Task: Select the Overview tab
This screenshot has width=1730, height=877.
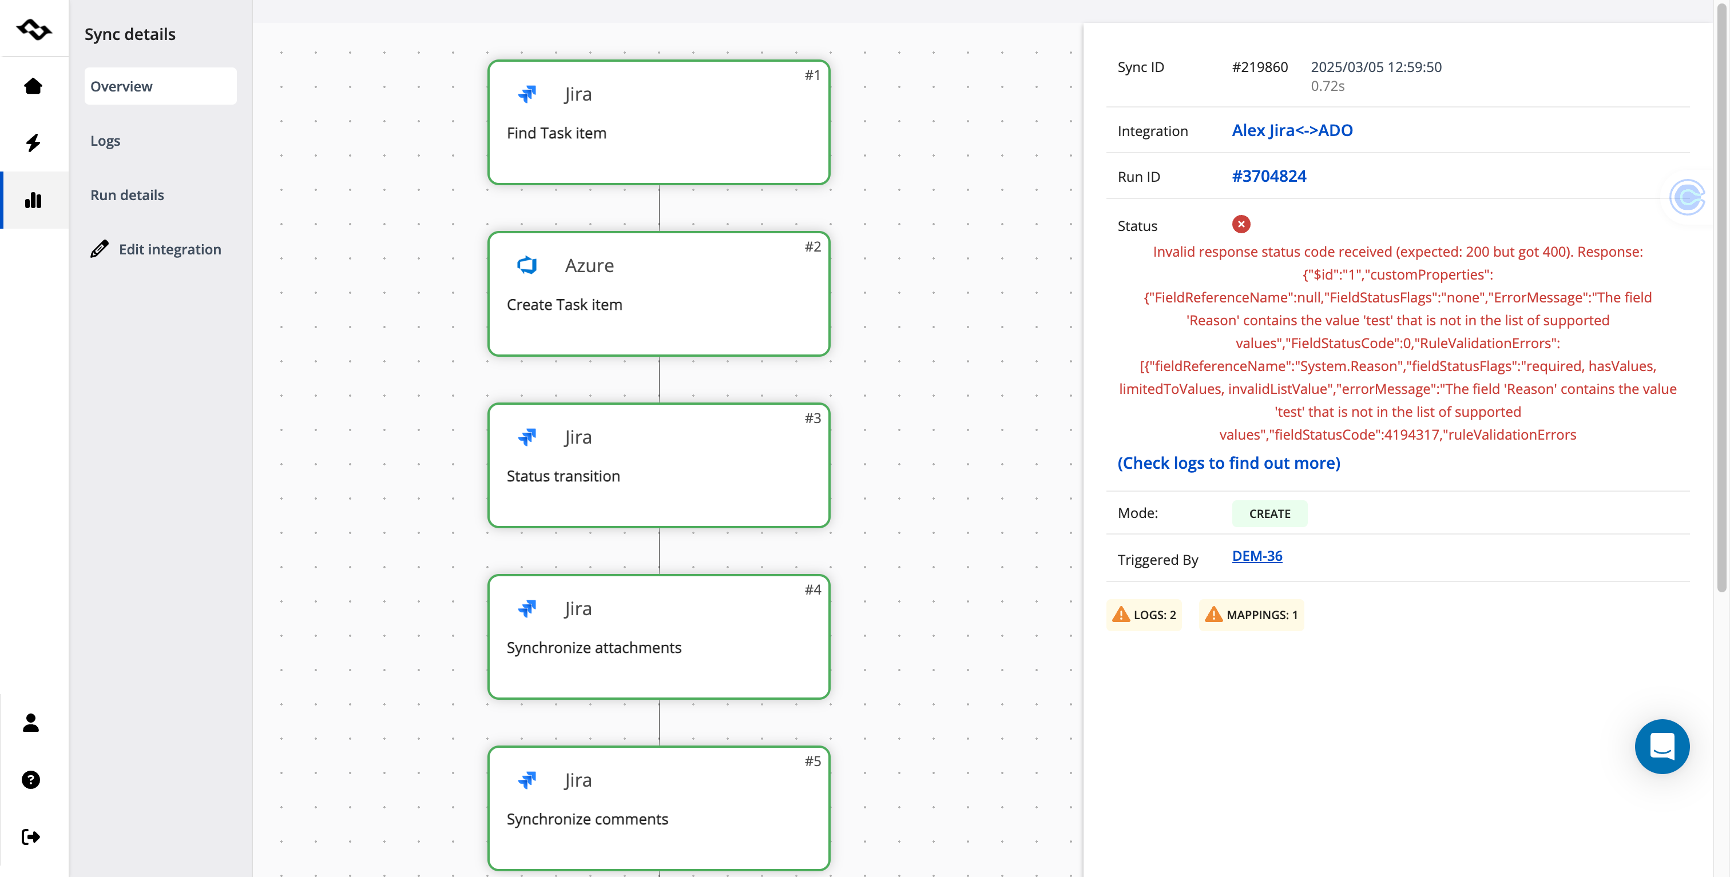Action: (x=161, y=86)
